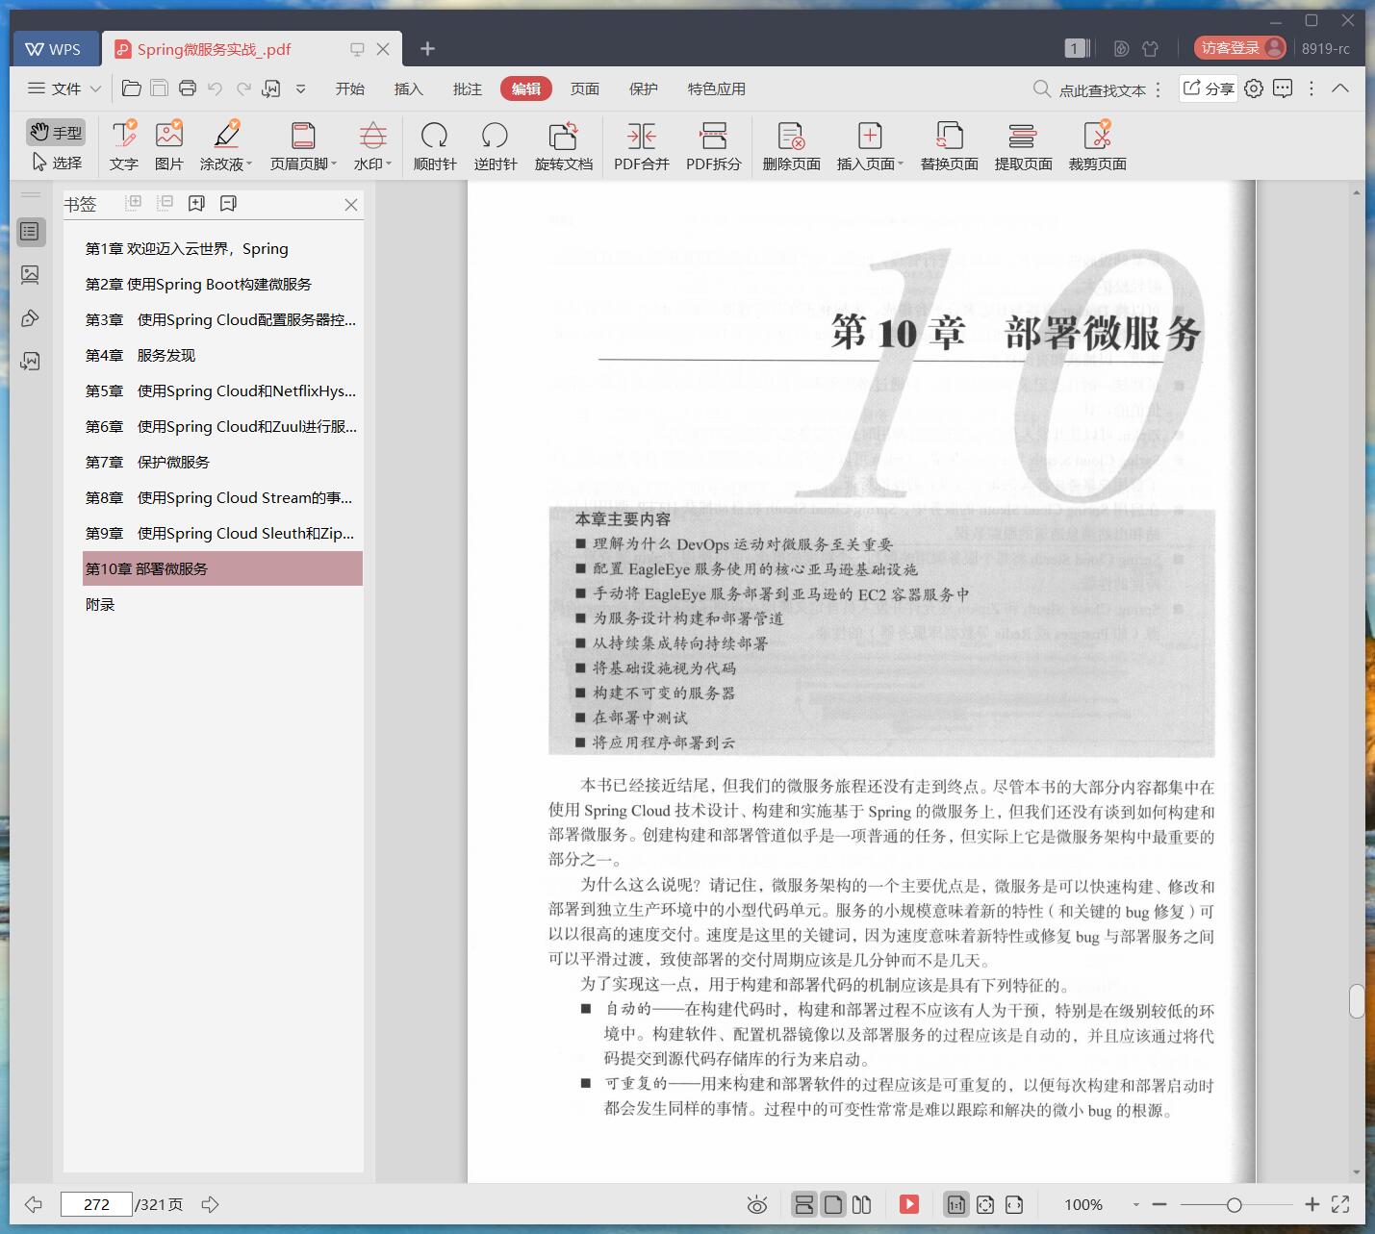Open the thumbnails sidebar panel icon

coord(30,275)
